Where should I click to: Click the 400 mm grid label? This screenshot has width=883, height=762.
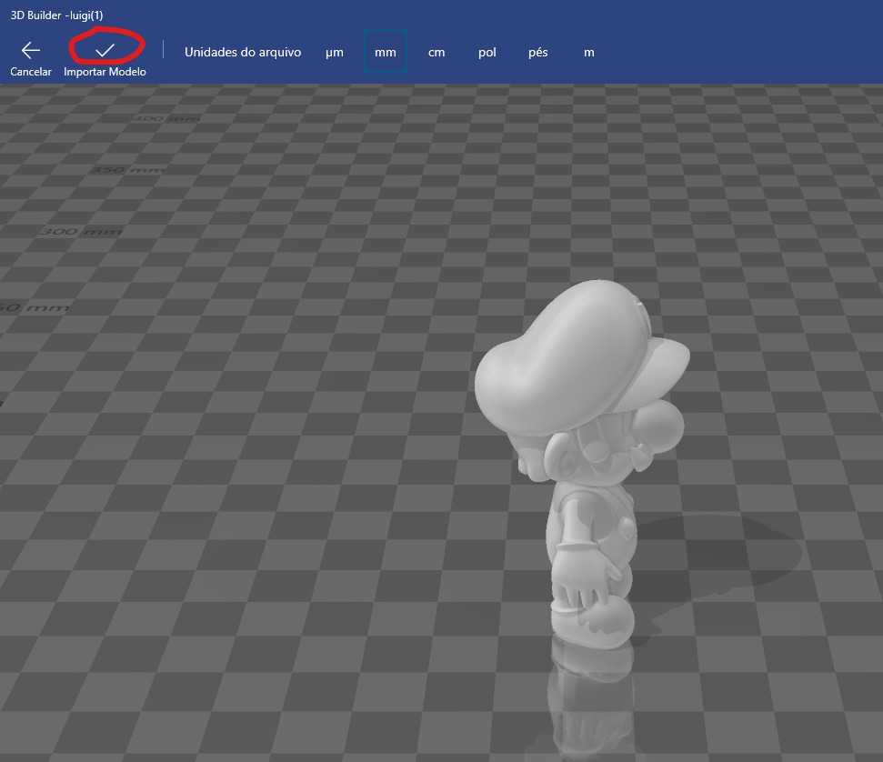[x=166, y=119]
